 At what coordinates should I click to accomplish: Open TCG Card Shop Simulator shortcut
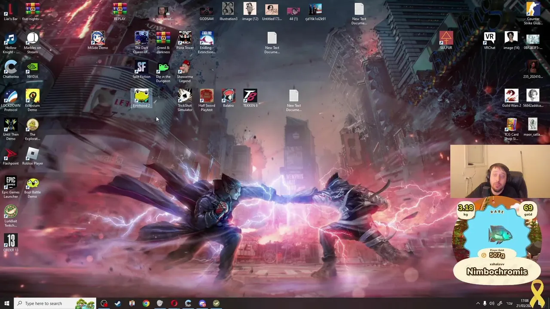(x=511, y=130)
